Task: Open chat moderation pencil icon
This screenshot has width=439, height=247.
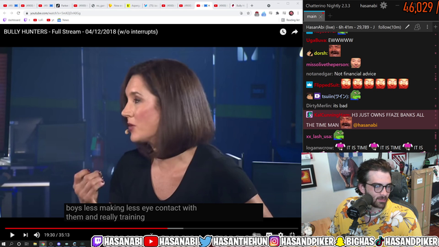Action: coord(407,27)
